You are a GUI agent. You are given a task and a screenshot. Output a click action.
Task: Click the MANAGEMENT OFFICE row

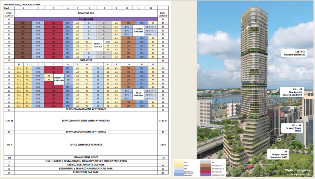click(86, 157)
